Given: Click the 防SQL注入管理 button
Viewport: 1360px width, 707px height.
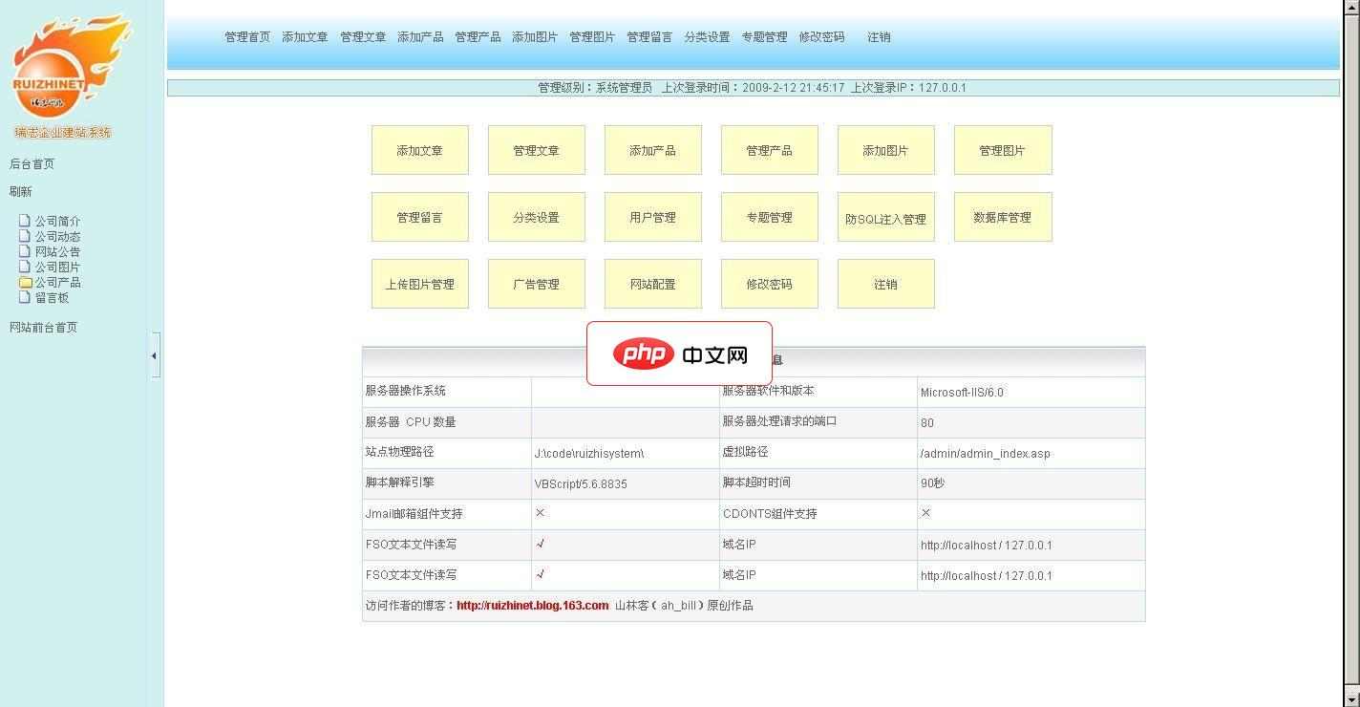Looking at the screenshot, I should point(885,217).
